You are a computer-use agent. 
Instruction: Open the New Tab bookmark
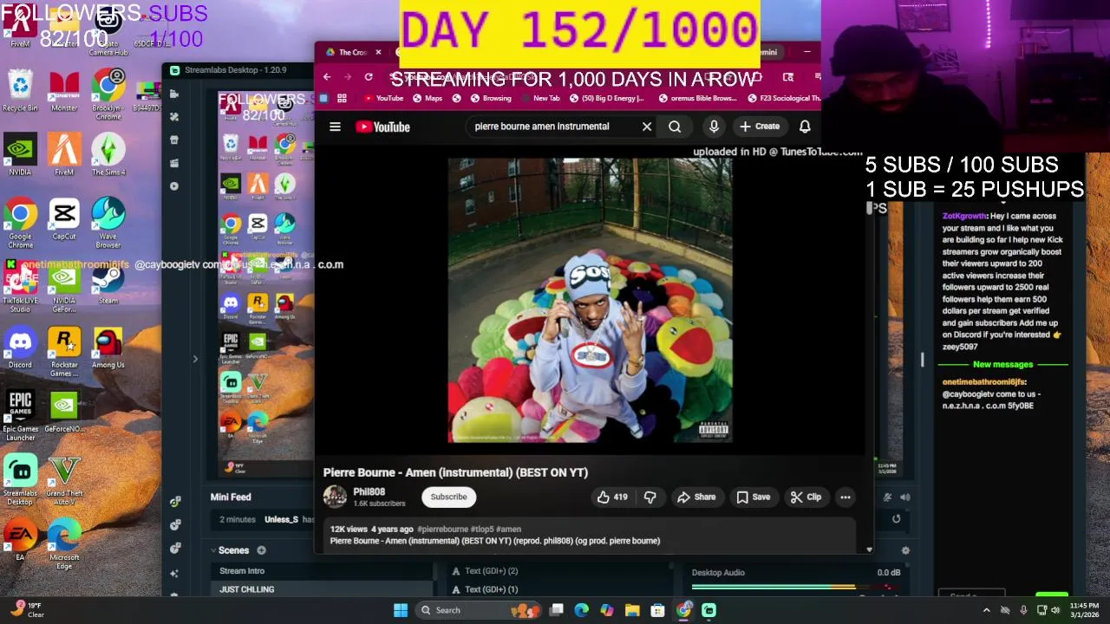[x=540, y=98]
